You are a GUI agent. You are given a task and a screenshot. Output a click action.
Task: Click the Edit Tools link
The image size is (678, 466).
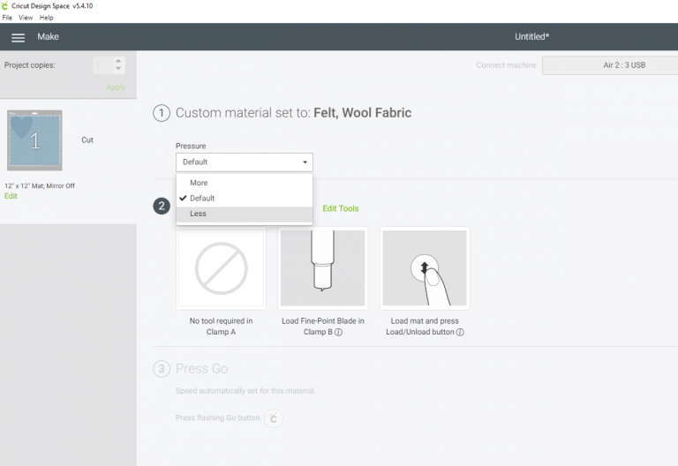[x=341, y=208]
